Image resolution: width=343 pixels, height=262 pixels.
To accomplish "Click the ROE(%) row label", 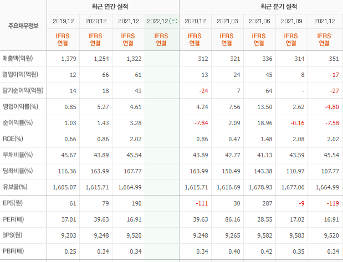I will (x=13, y=138).
